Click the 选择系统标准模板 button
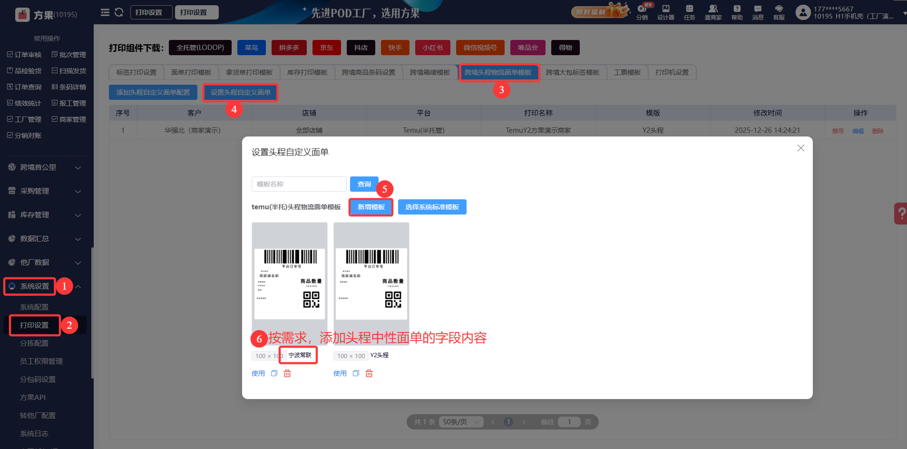907x449 pixels. (432, 207)
